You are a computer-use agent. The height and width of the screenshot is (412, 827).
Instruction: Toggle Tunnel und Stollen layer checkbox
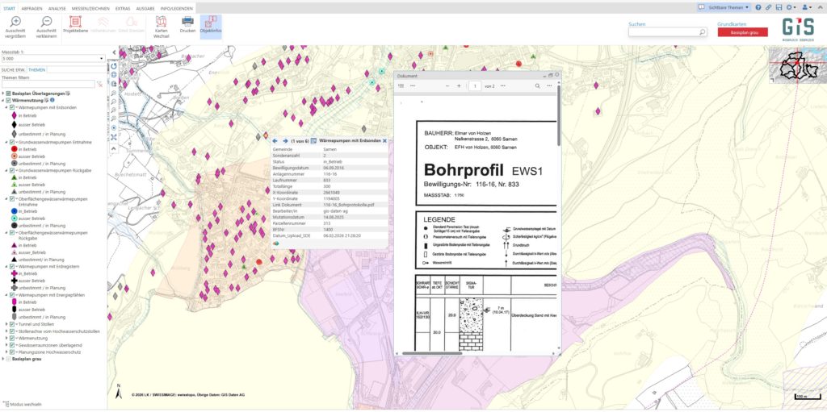(x=13, y=323)
